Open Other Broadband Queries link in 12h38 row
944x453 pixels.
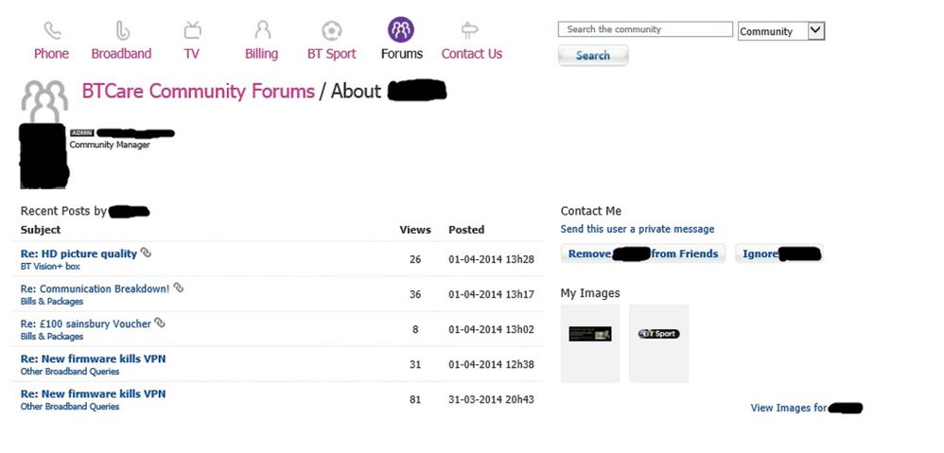tap(70, 371)
